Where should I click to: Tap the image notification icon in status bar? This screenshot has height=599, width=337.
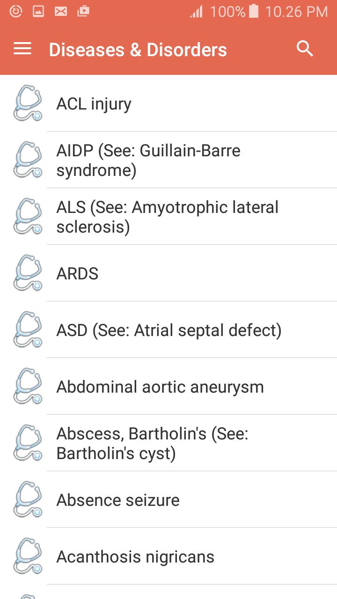tap(38, 12)
